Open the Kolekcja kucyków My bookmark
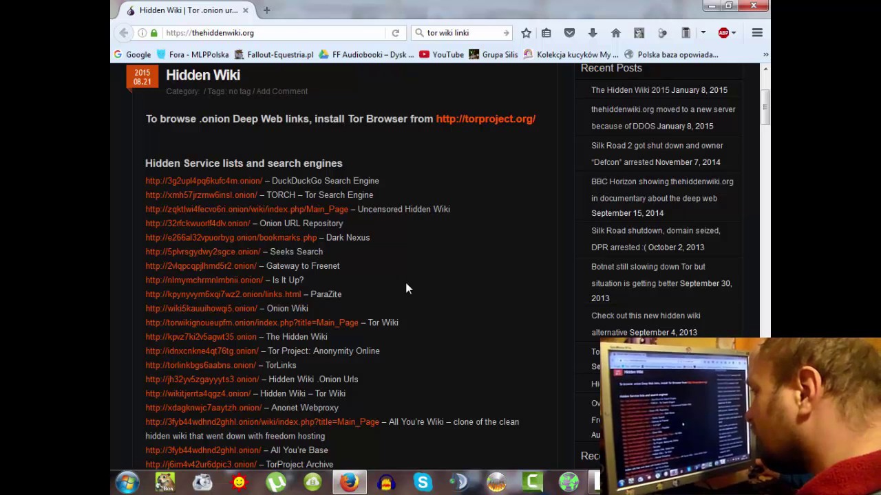The width and height of the screenshot is (881, 495). (x=571, y=54)
